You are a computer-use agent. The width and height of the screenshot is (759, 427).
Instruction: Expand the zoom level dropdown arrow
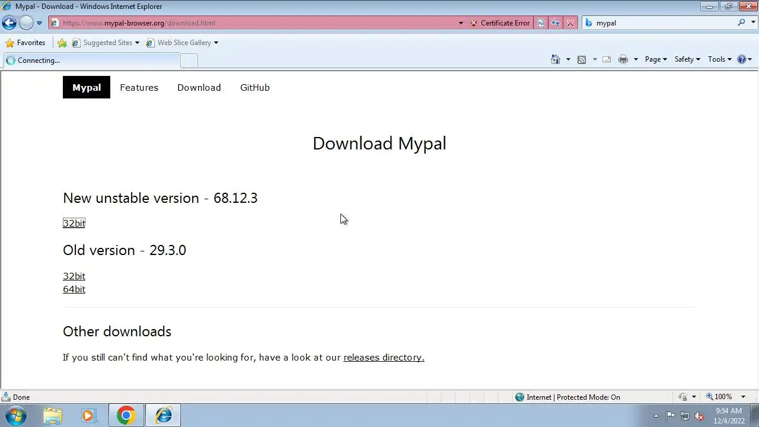pos(743,397)
